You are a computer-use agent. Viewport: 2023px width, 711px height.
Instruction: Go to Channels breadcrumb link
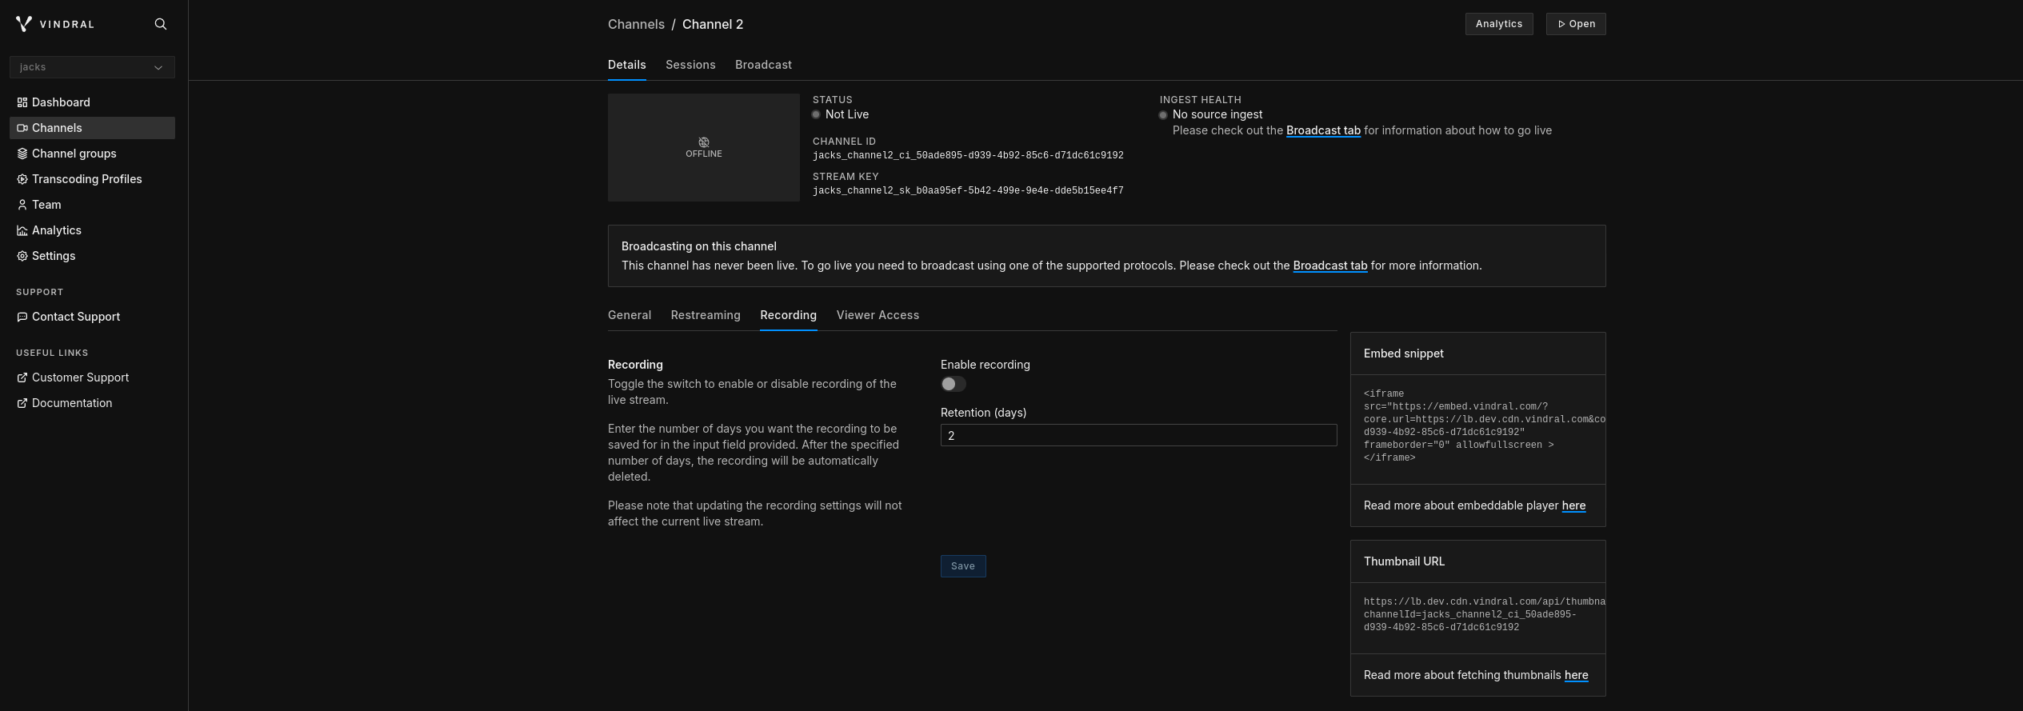point(636,24)
